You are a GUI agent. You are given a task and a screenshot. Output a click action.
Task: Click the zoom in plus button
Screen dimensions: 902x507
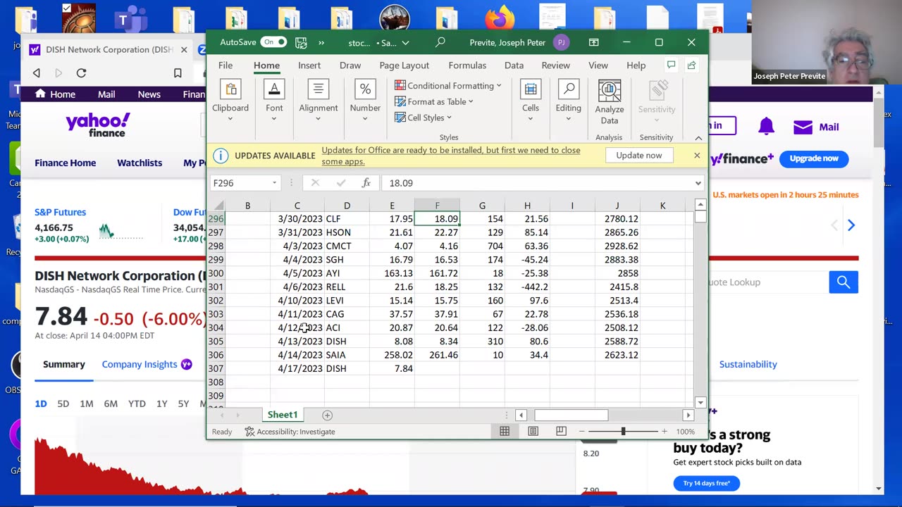(664, 431)
